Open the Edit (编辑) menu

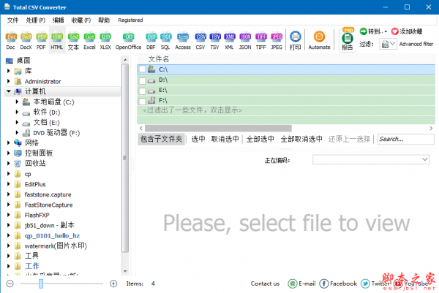(x=59, y=20)
